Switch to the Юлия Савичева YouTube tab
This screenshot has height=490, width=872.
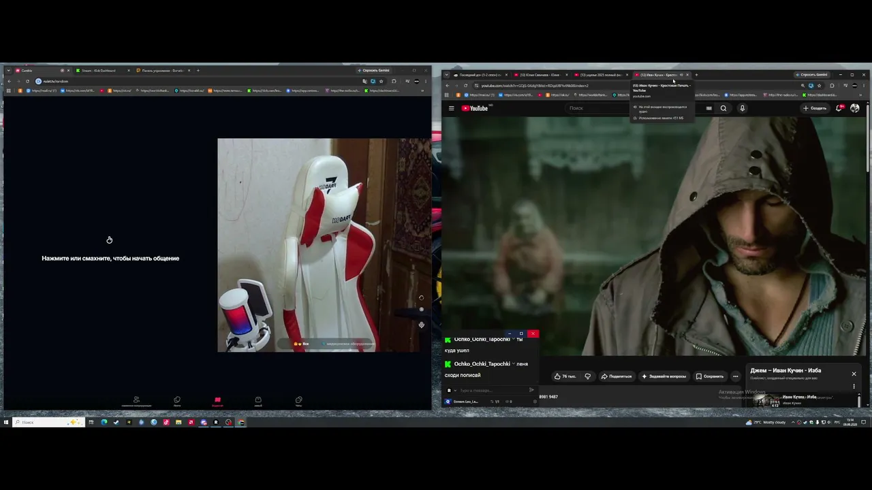click(x=541, y=75)
